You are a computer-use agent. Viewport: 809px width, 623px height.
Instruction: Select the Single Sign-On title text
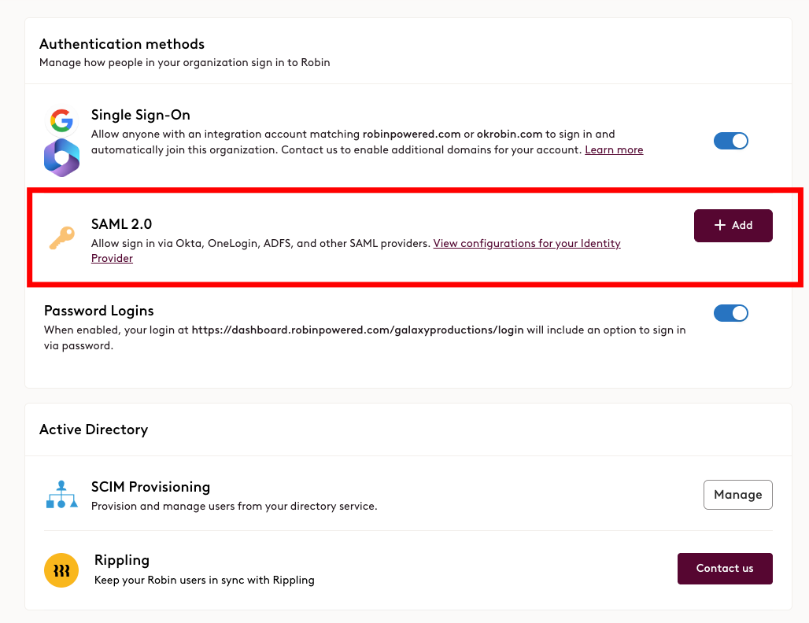[x=140, y=115]
